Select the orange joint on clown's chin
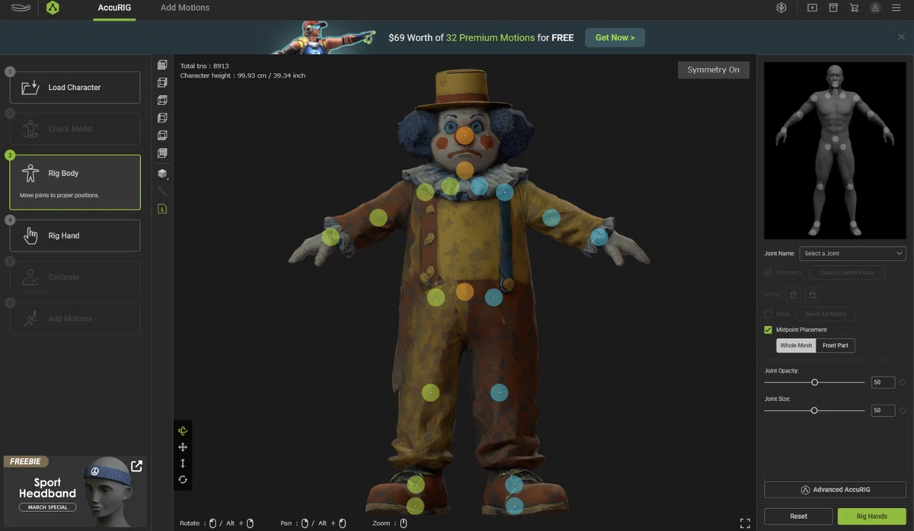914x531 pixels. click(465, 170)
